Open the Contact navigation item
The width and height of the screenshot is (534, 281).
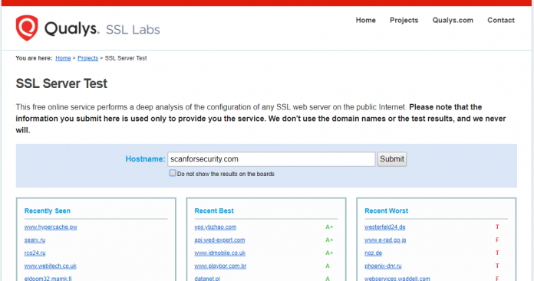coord(500,20)
